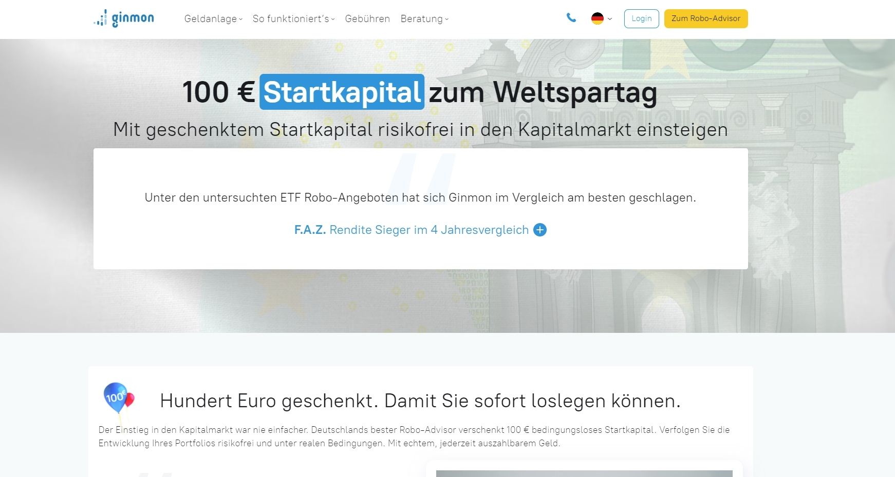The width and height of the screenshot is (895, 477).
Task: Click the phone contact icon
Action: pyautogui.click(x=571, y=18)
